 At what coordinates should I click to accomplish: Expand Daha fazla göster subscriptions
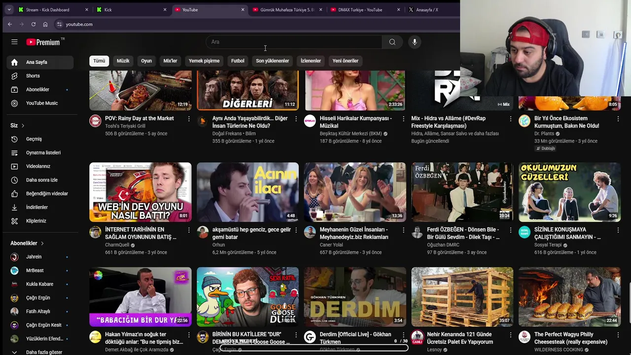tap(40, 352)
